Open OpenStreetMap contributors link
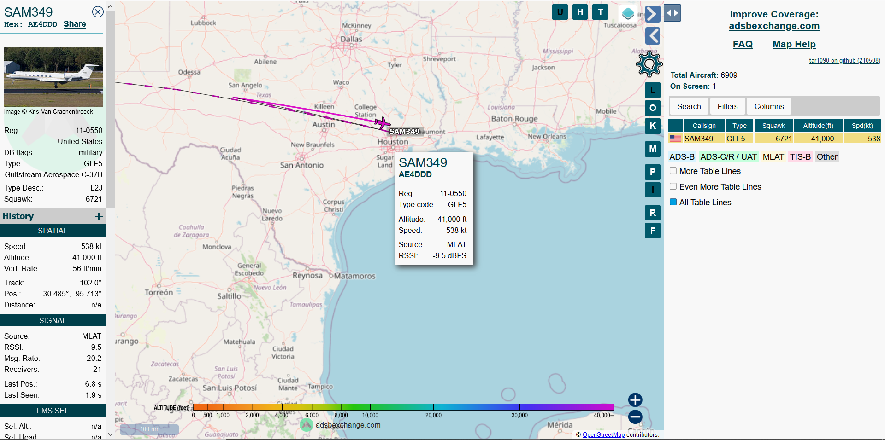Viewport: 885px width, 440px height. 603,434
